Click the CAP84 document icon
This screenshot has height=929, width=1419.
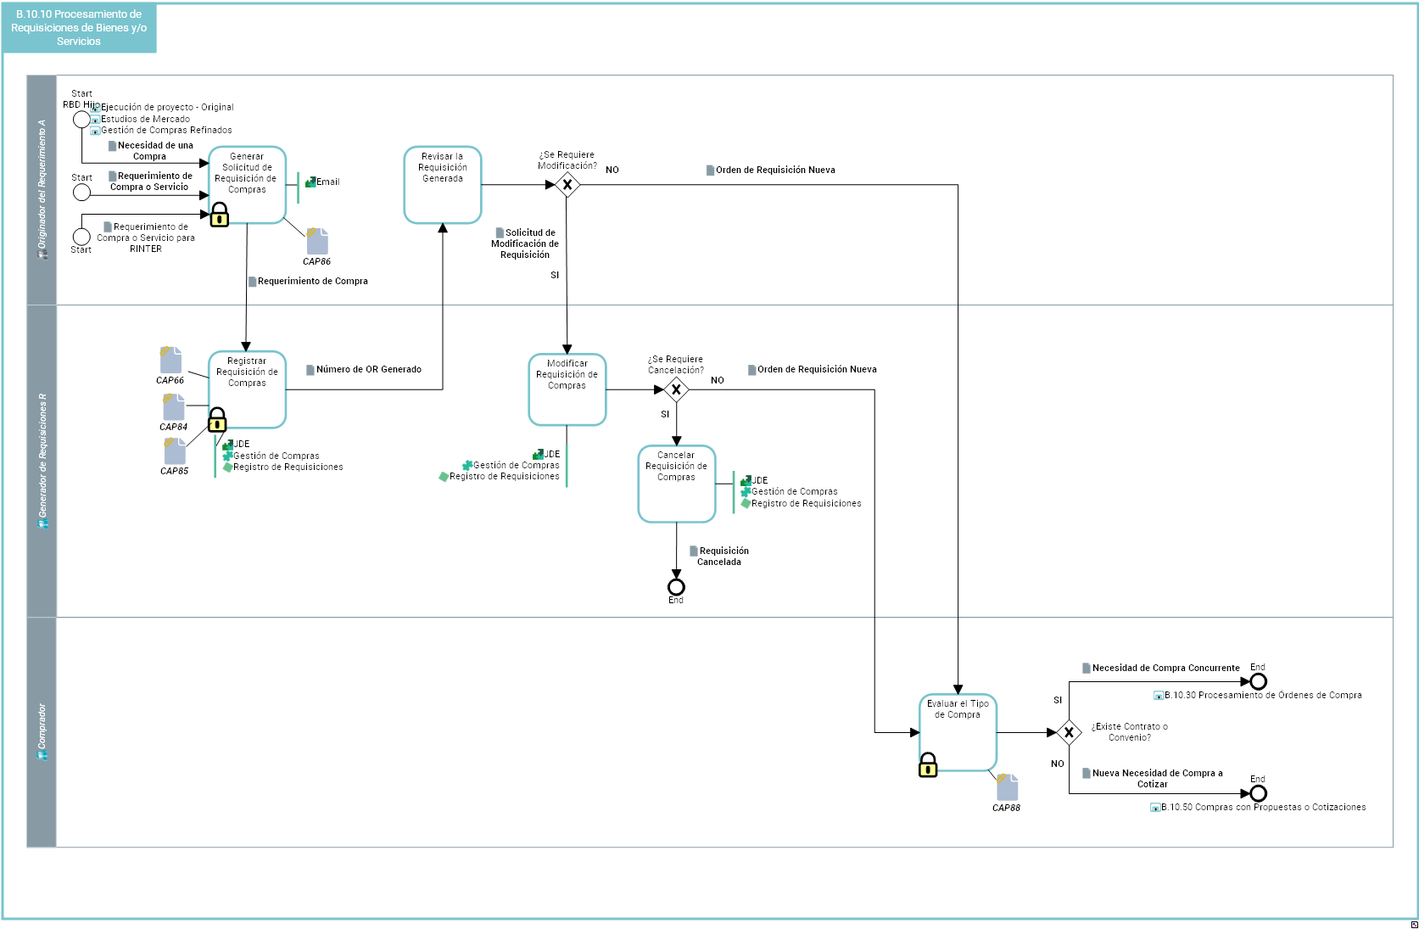(174, 406)
